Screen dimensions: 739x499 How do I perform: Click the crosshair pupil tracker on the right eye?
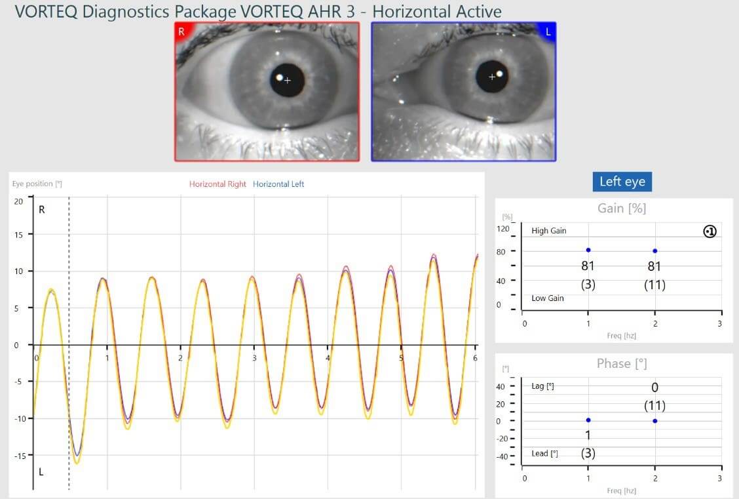[x=286, y=80]
